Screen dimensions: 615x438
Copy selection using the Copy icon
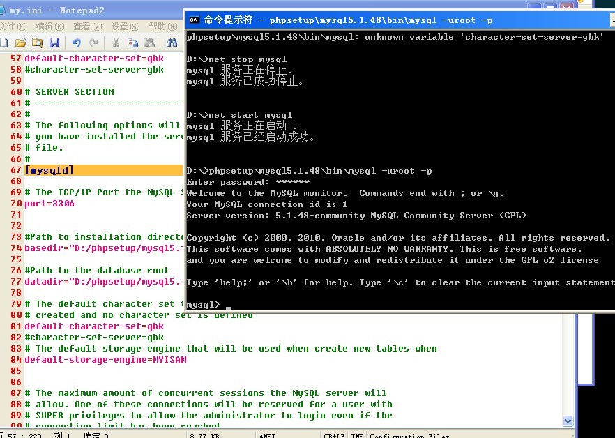pyautogui.click(x=132, y=43)
